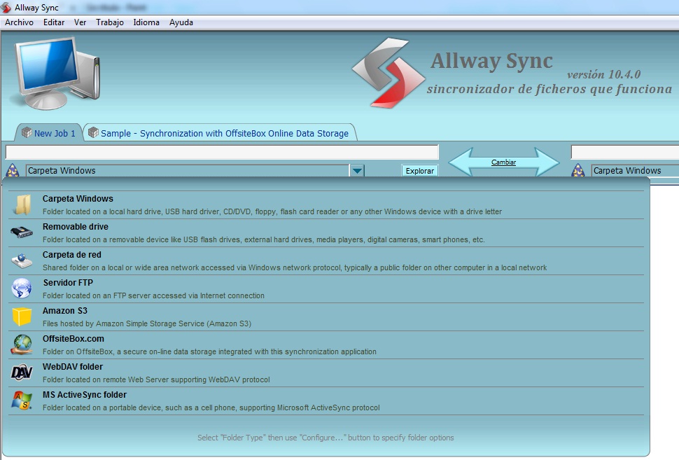Click the right wizard hat icon
Viewport: 679px width, 460px height.
point(578,170)
